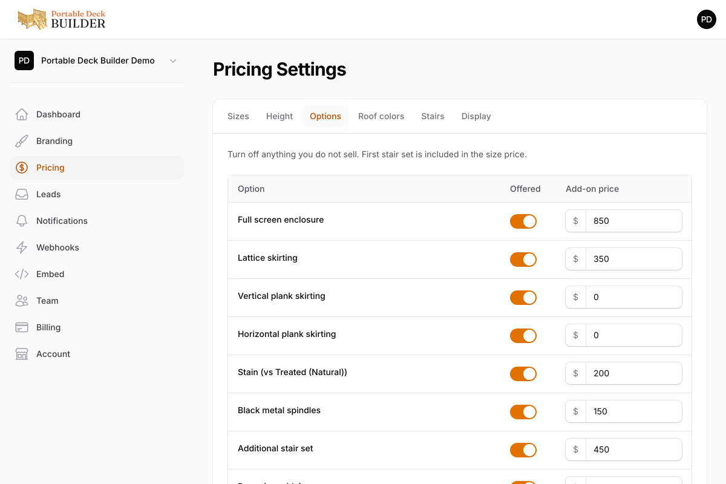Select the Options tab
The width and height of the screenshot is (726, 484).
point(325,116)
